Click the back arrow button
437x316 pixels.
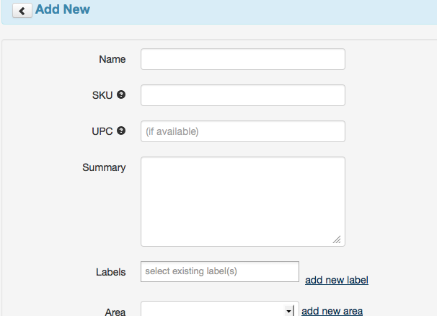(22, 12)
